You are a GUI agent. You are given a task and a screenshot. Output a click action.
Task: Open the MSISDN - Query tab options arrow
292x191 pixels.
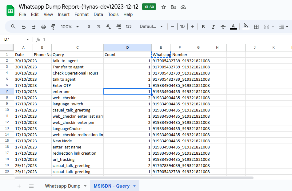134,186
